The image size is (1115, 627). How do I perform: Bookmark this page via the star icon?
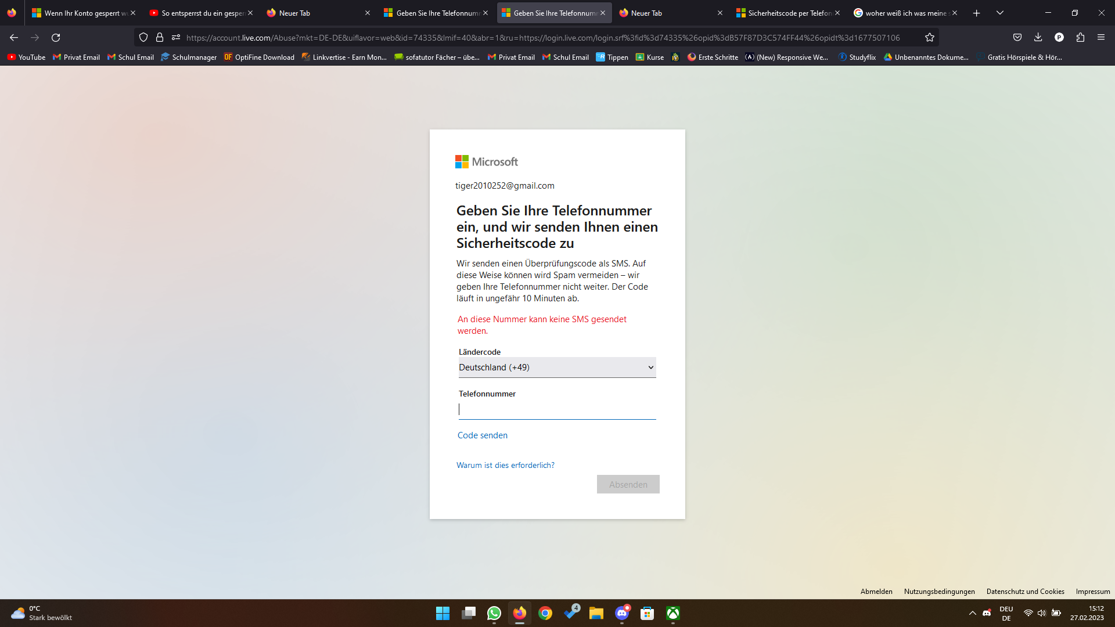tap(929, 37)
